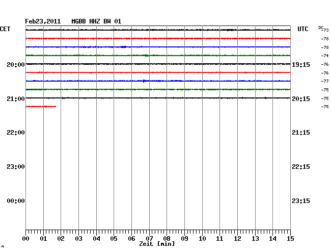This screenshot has width=331, height=252.
Task: Click minute label 01 on time axis
Action: tap(43, 239)
